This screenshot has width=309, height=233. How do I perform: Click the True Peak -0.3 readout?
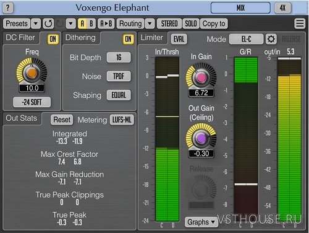tap(70, 222)
